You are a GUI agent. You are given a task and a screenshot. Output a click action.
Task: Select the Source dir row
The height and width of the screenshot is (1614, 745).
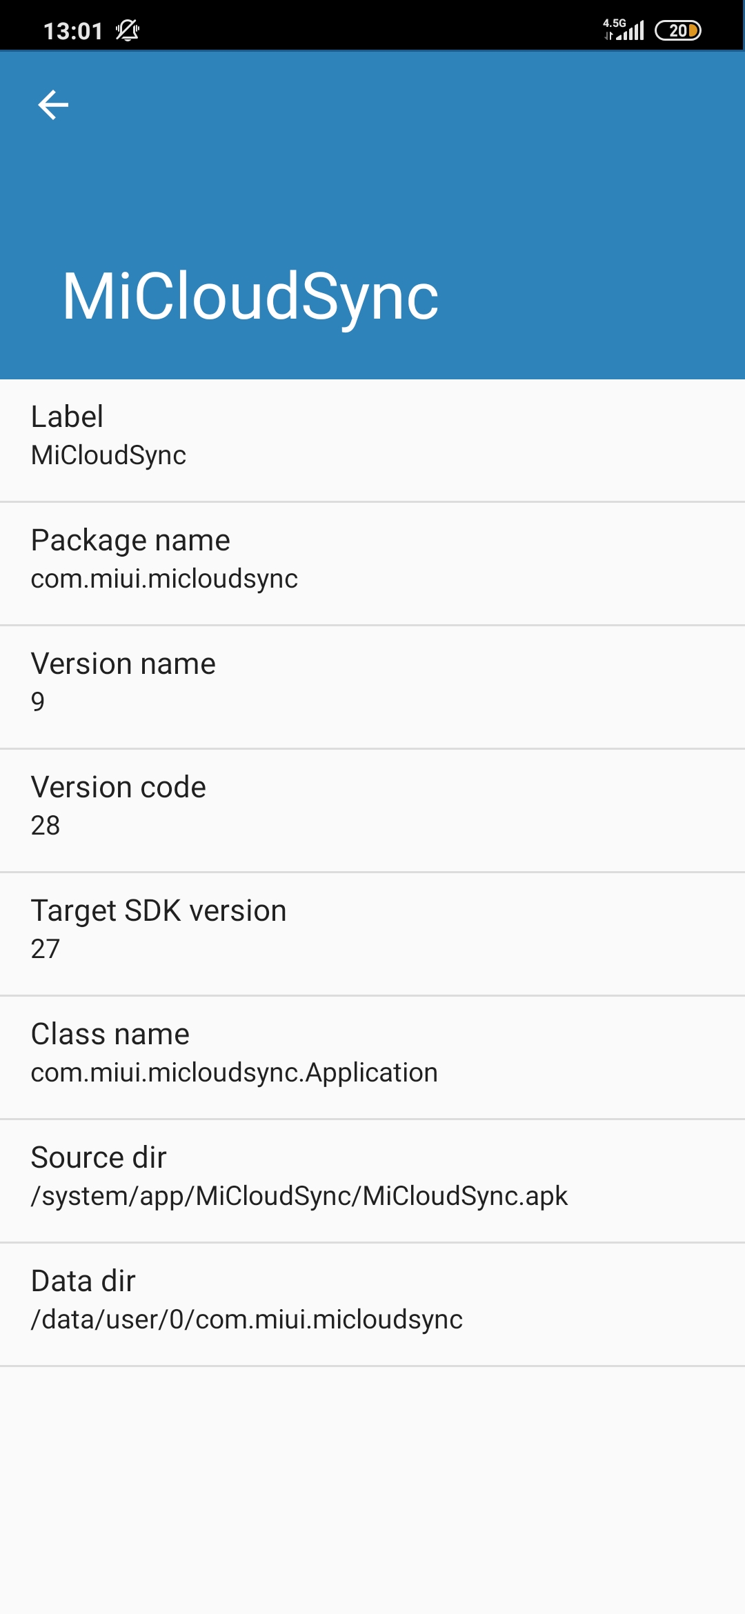click(x=372, y=1182)
